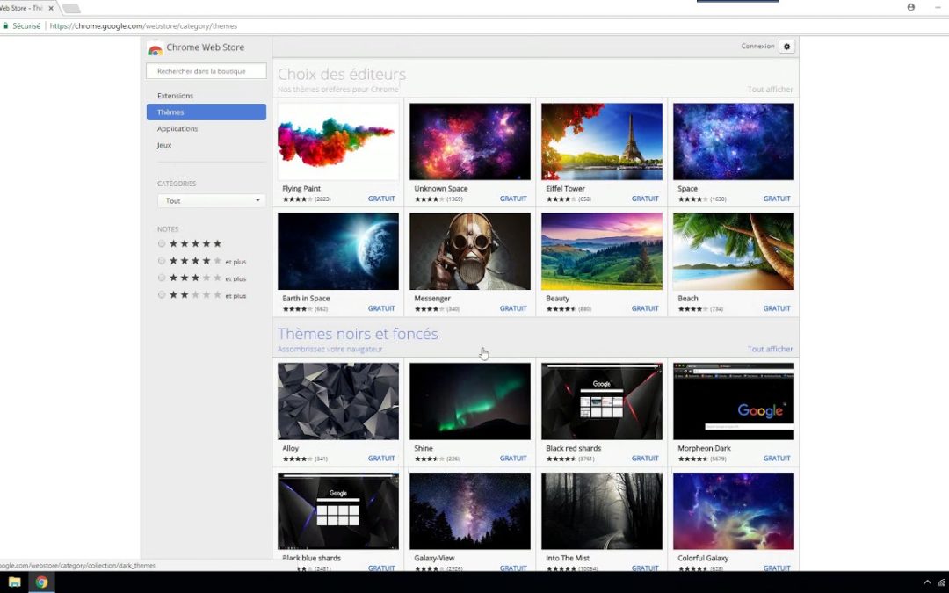The height and width of the screenshot is (593, 949).
Task: Open 'Tout afficher' for Thèmes noirs et foncés
Action: point(770,349)
